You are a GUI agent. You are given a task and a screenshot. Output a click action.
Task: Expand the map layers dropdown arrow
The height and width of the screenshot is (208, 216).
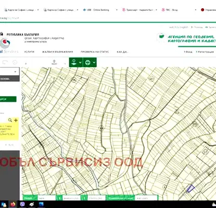(80, 62)
